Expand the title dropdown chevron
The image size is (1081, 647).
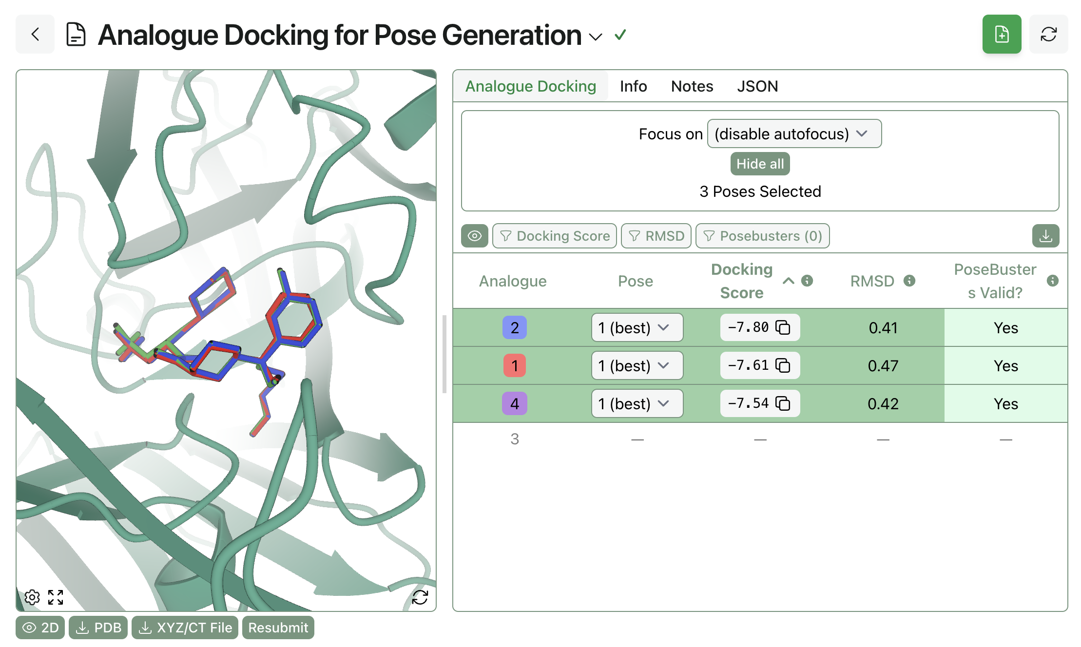coord(595,37)
